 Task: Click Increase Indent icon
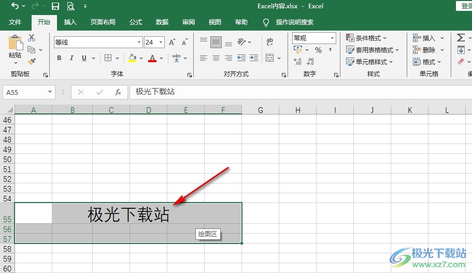click(254, 58)
